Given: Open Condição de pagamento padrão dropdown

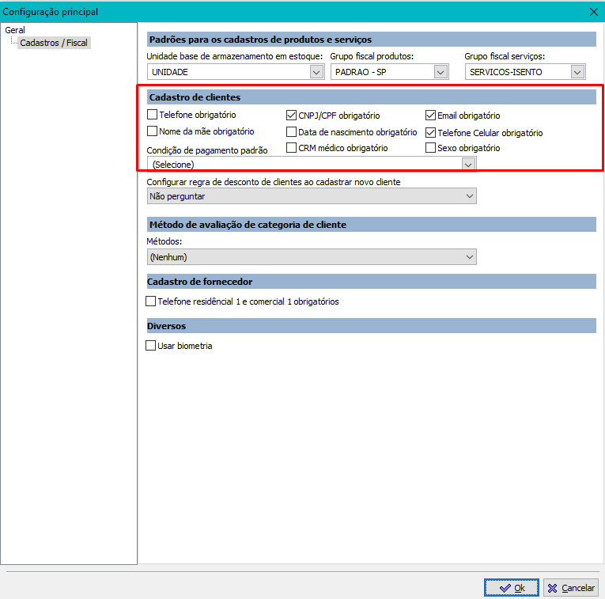Looking at the screenshot, I should point(468,165).
